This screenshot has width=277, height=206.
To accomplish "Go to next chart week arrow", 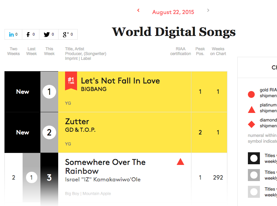I will tap(208, 10).
